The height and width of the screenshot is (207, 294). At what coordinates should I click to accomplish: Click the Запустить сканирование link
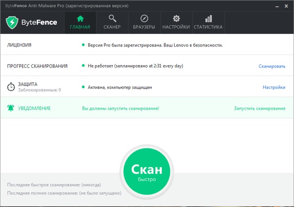259,108
